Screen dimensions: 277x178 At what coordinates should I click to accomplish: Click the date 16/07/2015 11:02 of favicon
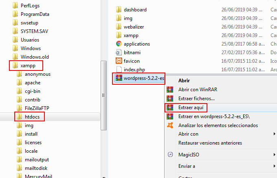click(x=243, y=61)
